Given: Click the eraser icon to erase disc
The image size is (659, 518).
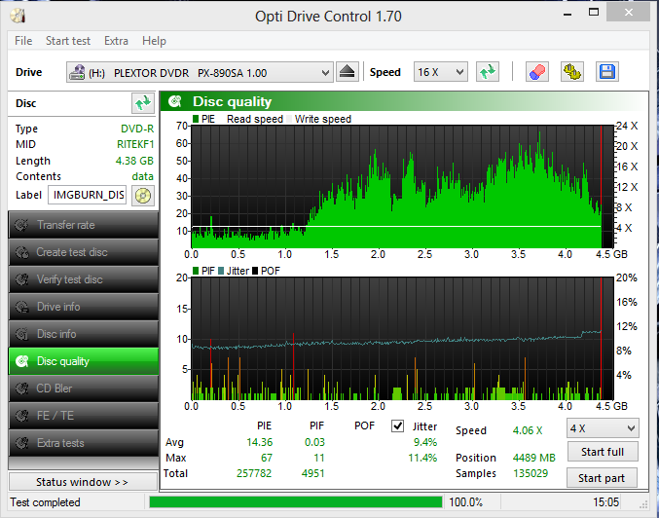Looking at the screenshot, I should click(536, 72).
